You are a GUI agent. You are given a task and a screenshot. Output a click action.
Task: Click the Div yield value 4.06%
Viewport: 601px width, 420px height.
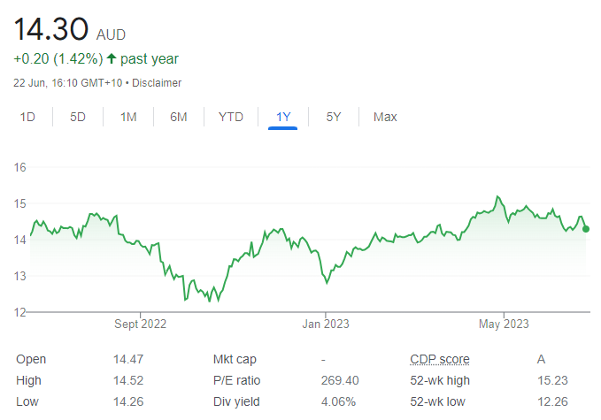tap(338, 401)
